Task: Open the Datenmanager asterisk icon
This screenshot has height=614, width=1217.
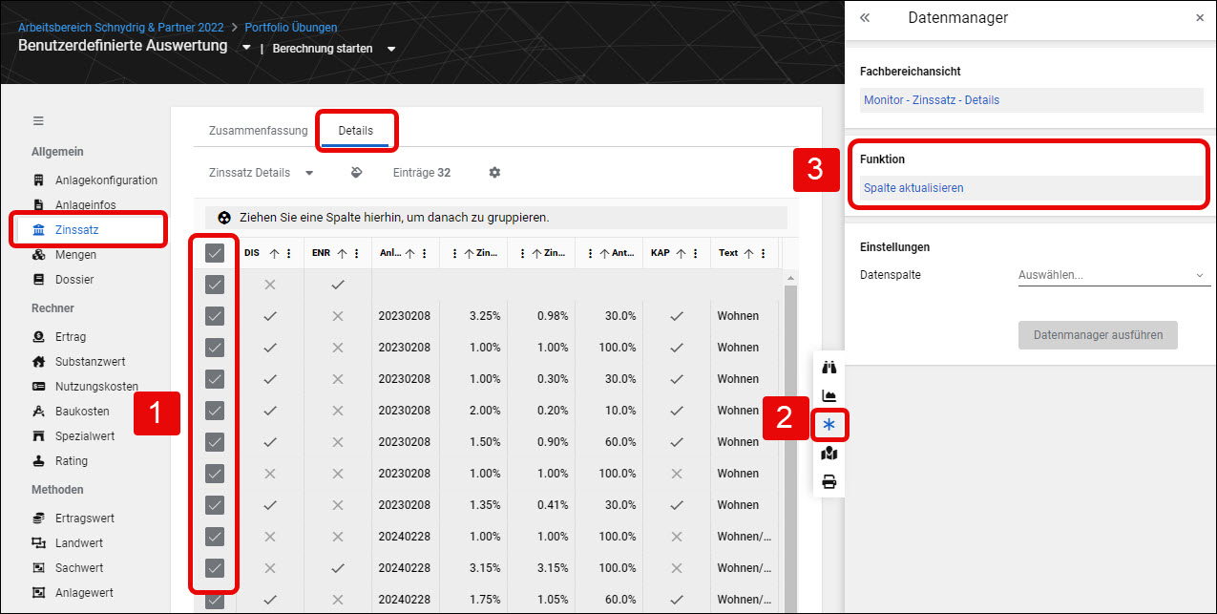Action: click(x=829, y=424)
